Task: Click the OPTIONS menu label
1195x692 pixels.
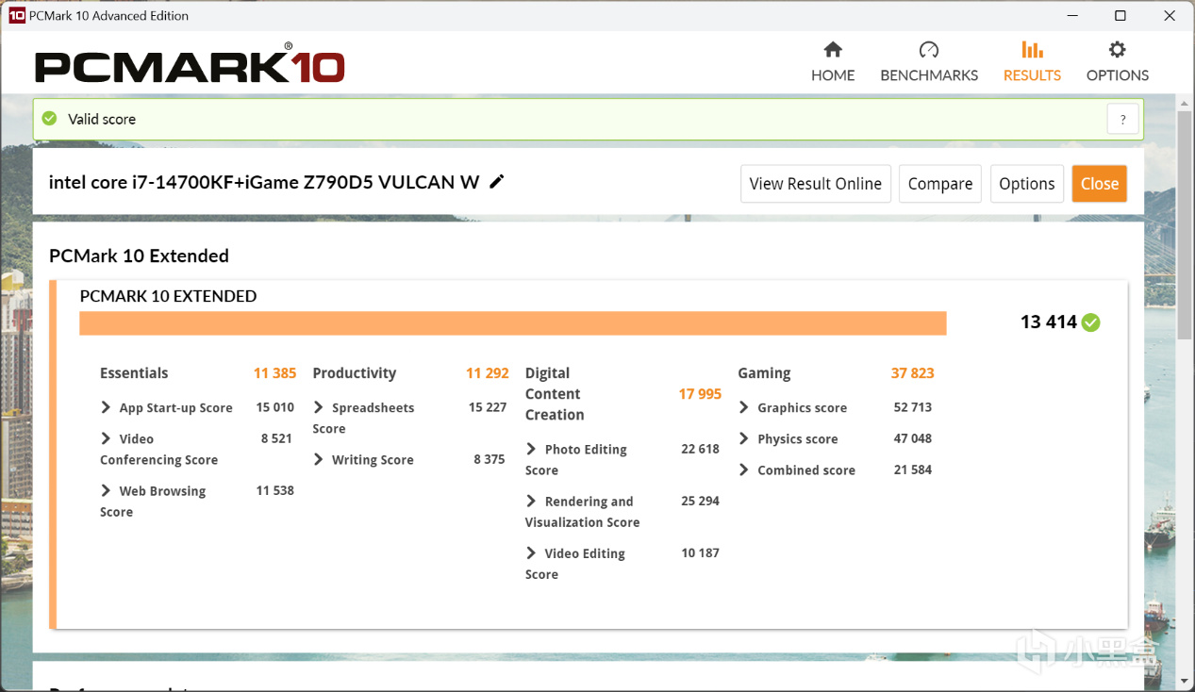Action: point(1118,75)
